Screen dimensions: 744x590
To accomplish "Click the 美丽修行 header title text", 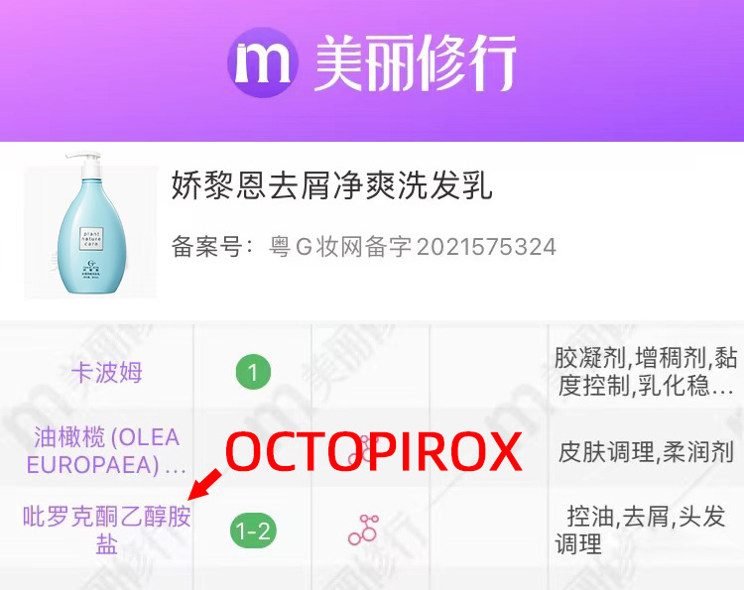I will (x=416, y=63).
